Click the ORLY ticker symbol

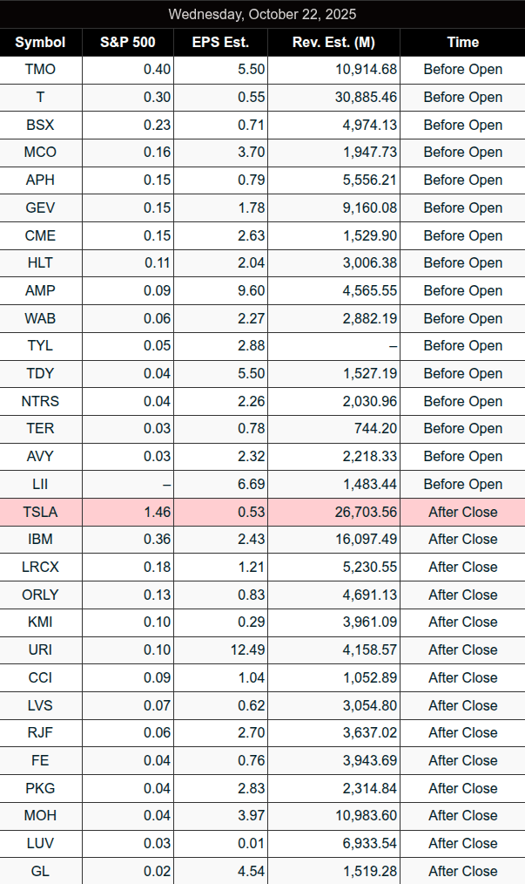(x=41, y=595)
